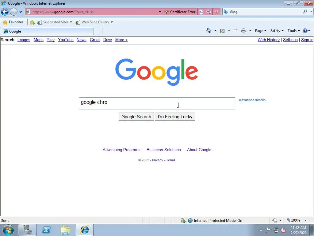Open the Drive link
The height and width of the screenshot is (236, 314).
click(x=108, y=40)
